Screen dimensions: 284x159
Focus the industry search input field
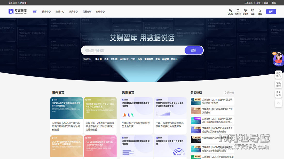pos(133,50)
